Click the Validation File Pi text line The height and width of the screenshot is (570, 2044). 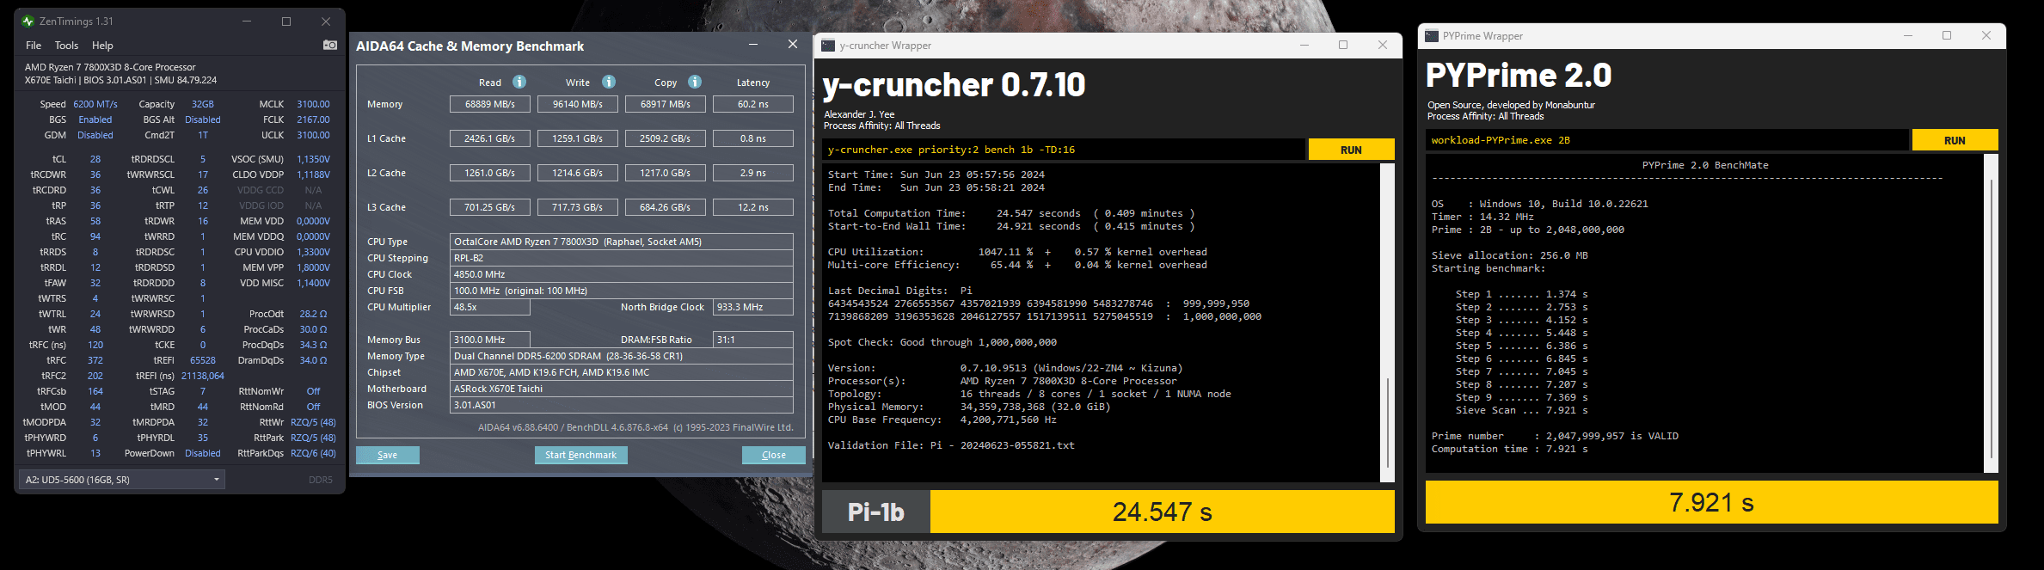[951, 445]
